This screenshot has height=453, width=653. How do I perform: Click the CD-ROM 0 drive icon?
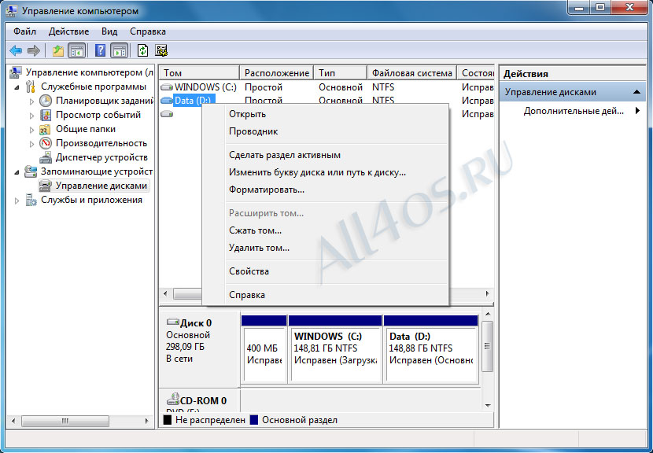click(x=173, y=400)
